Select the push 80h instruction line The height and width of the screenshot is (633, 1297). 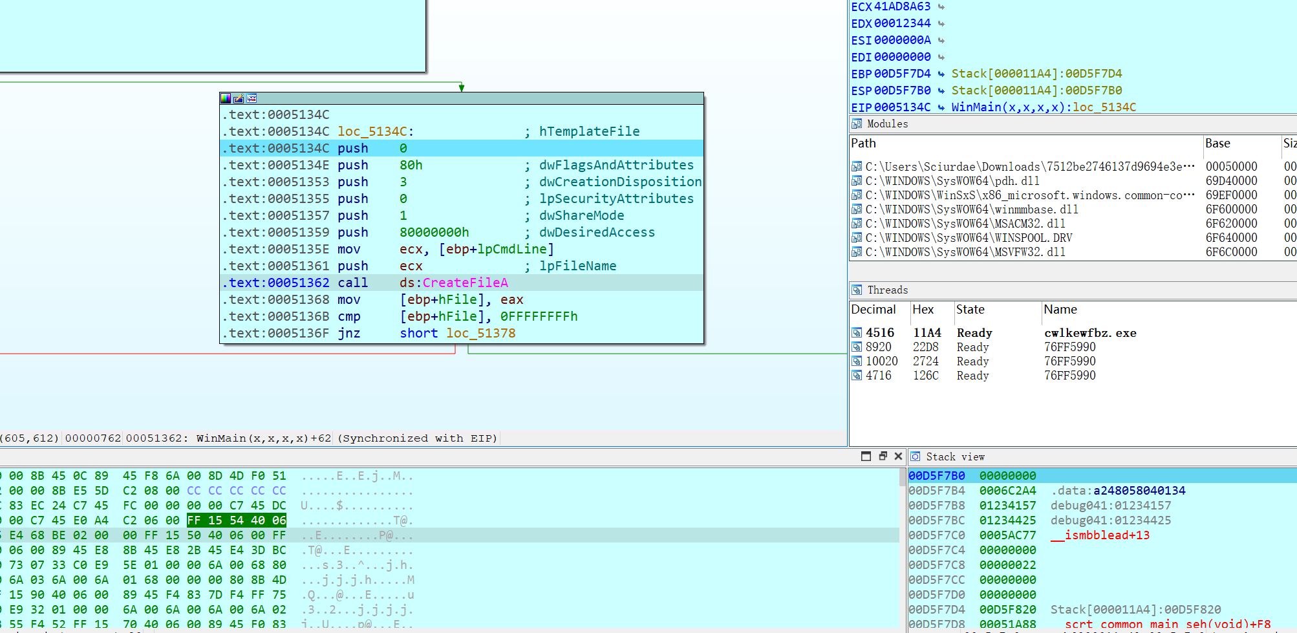click(462, 166)
